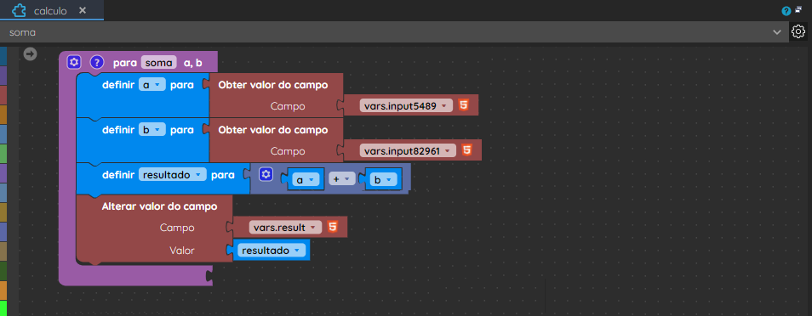
Task: Click 'Campo' label beside vars.input82961
Action: click(288, 151)
